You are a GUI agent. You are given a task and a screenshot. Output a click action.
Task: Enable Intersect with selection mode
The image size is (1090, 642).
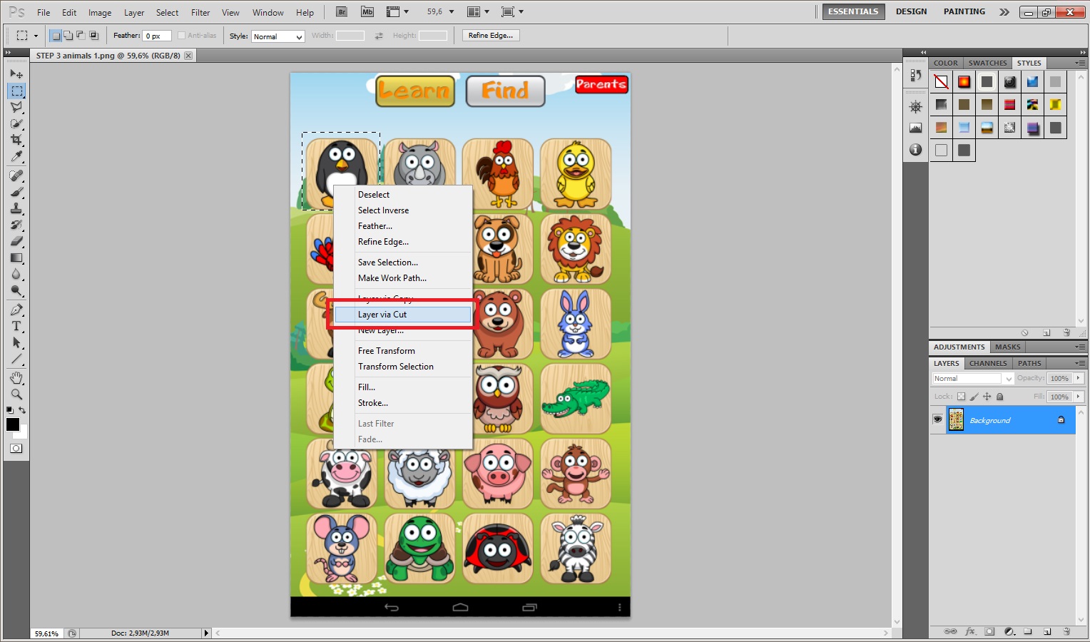(x=93, y=36)
